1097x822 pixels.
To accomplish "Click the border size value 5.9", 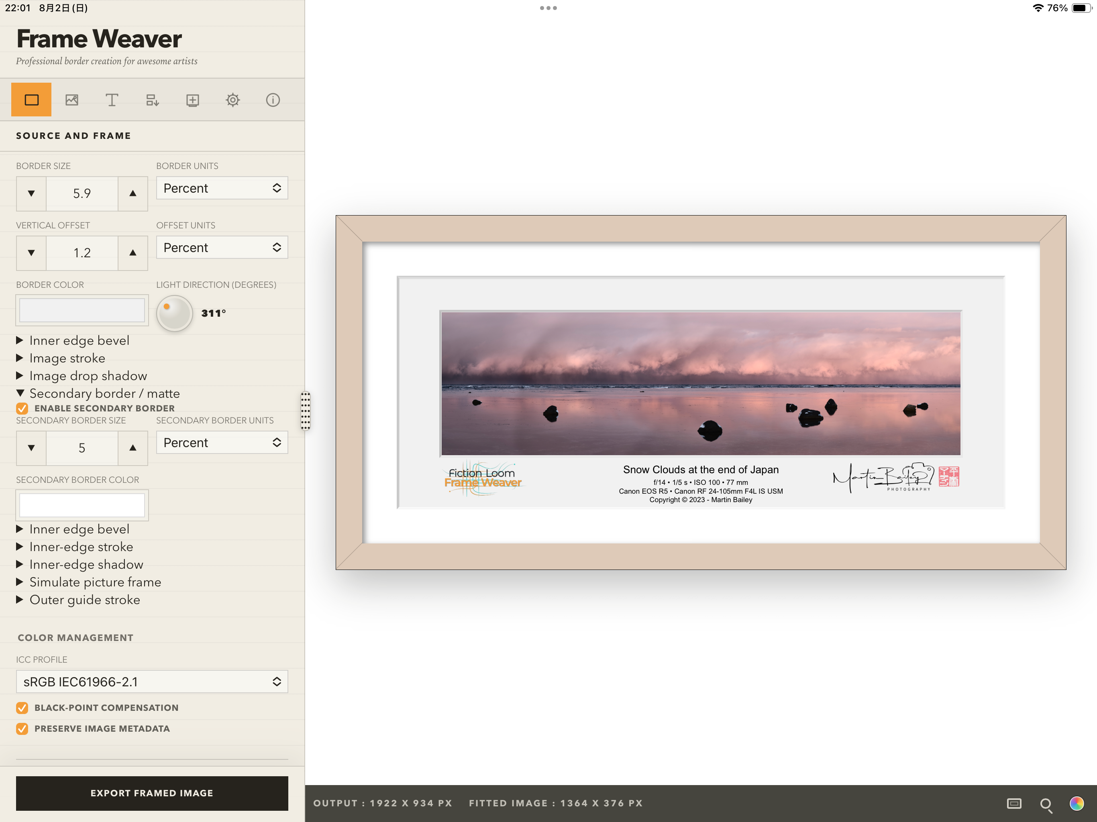I will [82, 193].
